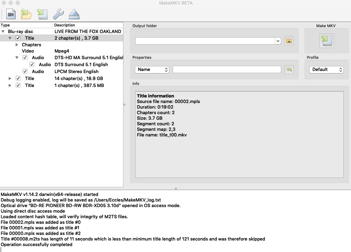
Task: Select the Chapters tree item
Action: (x=31, y=45)
